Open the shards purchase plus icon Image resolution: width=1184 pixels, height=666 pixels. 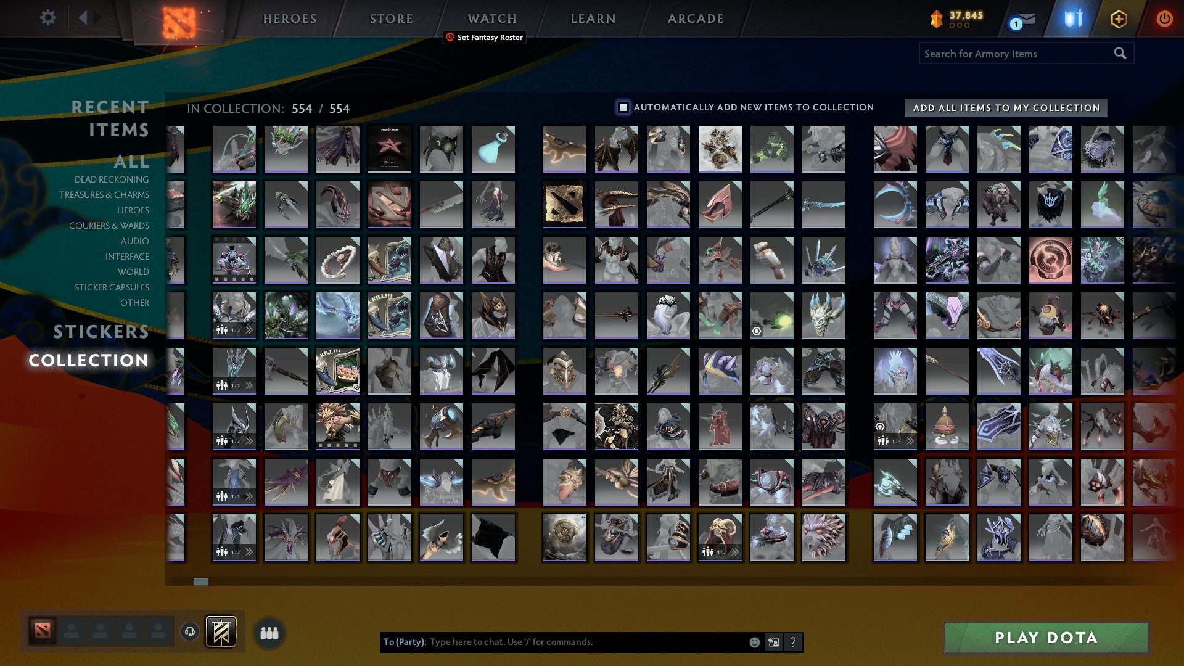pyautogui.click(x=1119, y=19)
